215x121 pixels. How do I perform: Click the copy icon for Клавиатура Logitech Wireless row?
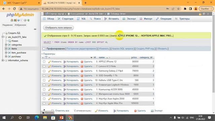tap(65, 85)
